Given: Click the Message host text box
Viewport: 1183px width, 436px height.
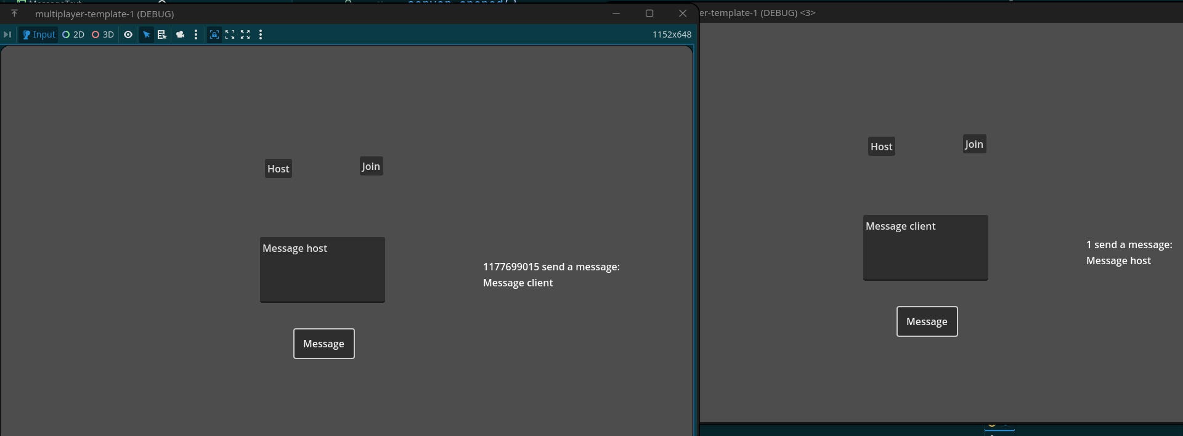Looking at the screenshot, I should pos(322,270).
